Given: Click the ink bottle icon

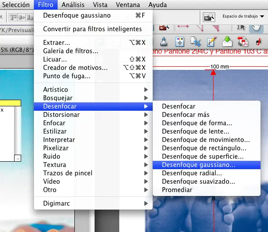Looking at the screenshot, I should tap(164, 42).
